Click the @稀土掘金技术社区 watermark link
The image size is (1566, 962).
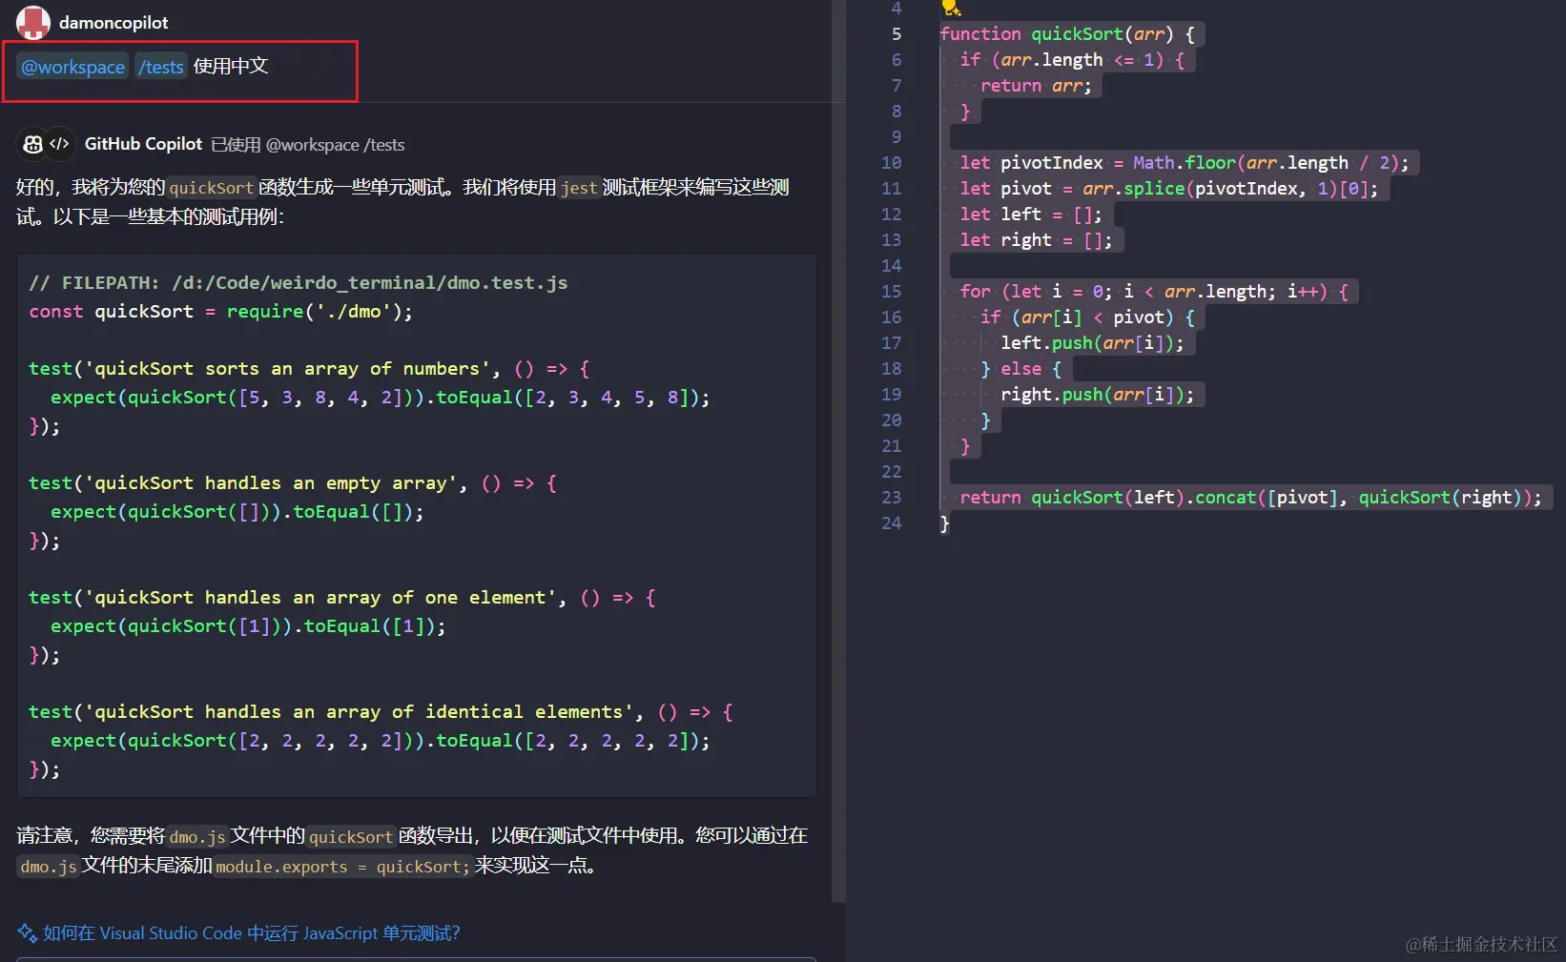[1483, 944]
